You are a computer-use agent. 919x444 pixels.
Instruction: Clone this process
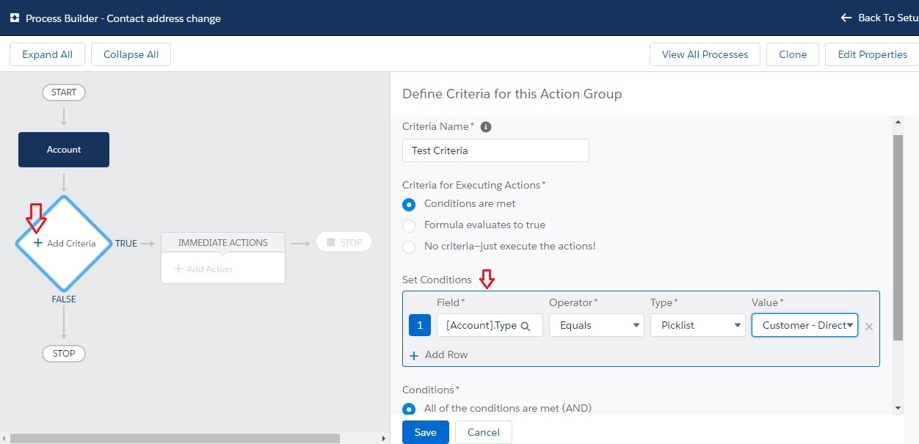[792, 54]
